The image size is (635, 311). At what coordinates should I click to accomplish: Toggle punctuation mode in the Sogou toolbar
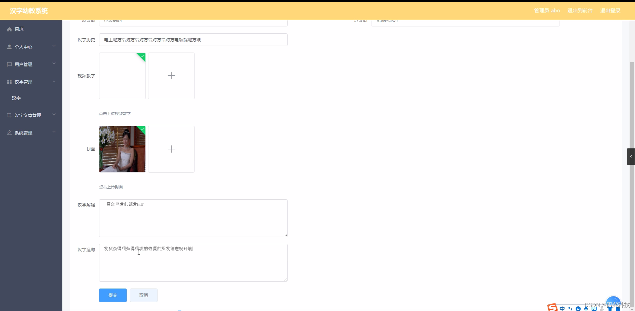coord(571,308)
